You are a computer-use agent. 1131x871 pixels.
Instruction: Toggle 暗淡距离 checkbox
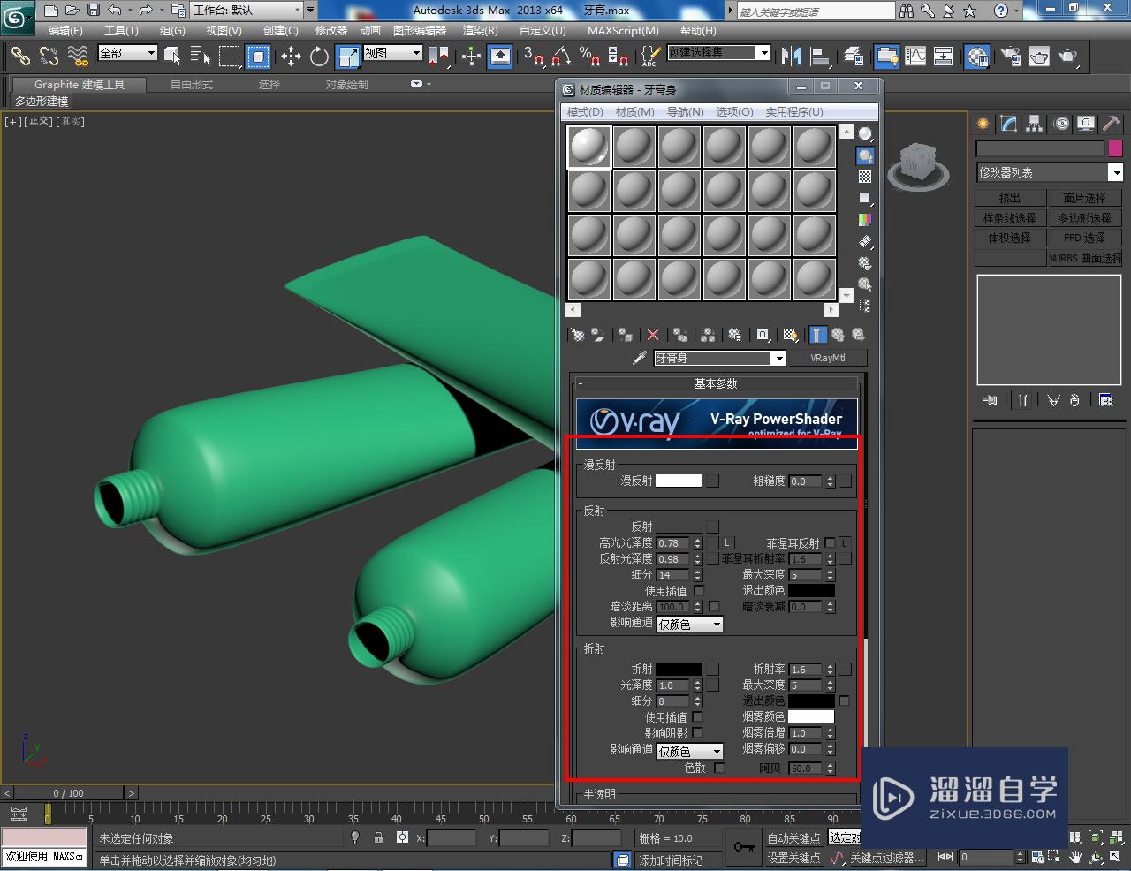pos(714,606)
